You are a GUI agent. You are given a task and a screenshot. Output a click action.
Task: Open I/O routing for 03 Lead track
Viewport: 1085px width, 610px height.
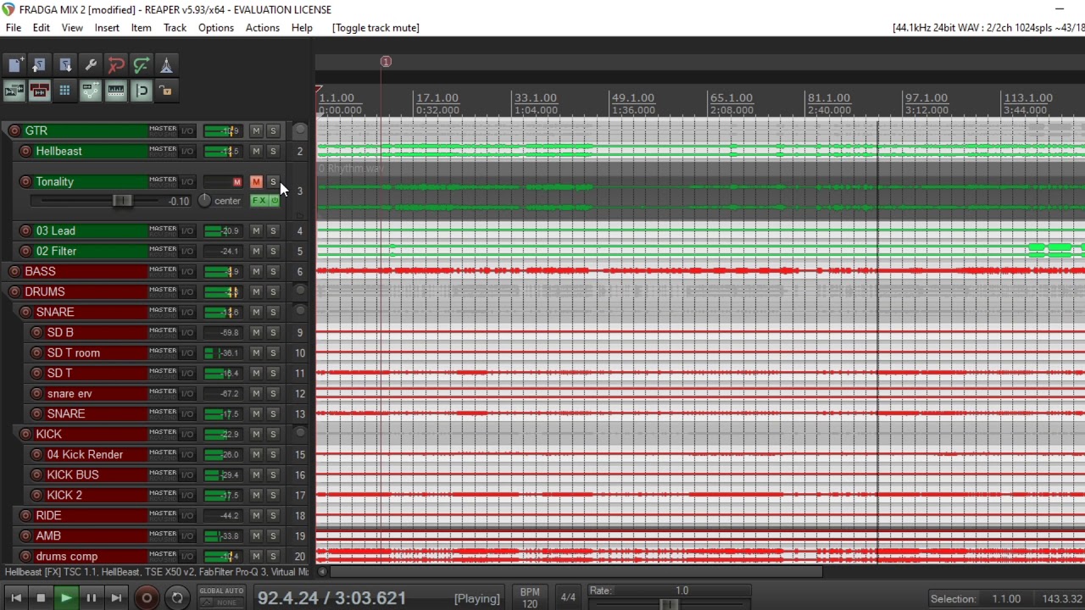(x=186, y=230)
